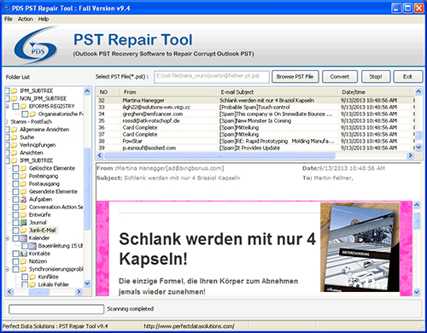Click the Kalender calendar folder icon
This screenshot has height=333, width=427.
click(24, 238)
